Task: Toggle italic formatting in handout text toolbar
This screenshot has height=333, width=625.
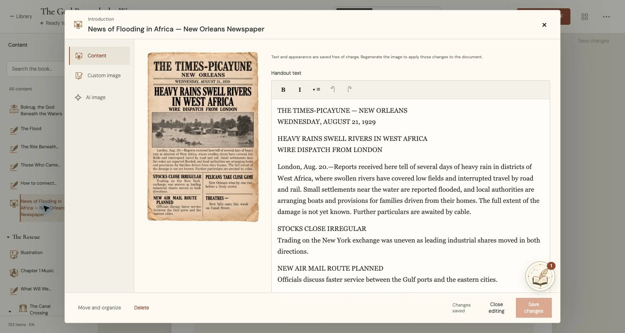Action: 300,90
